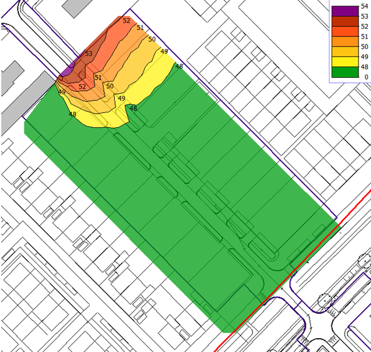
Task: Select the red boundary line at the southeast
Action: click(292, 271)
